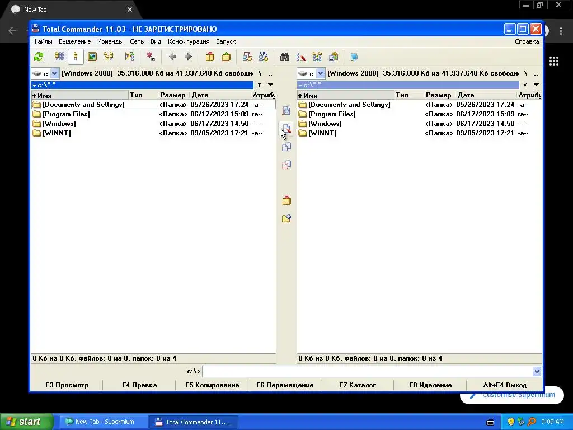Open the Файлы menu
This screenshot has height=430, width=573.
point(43,41)
